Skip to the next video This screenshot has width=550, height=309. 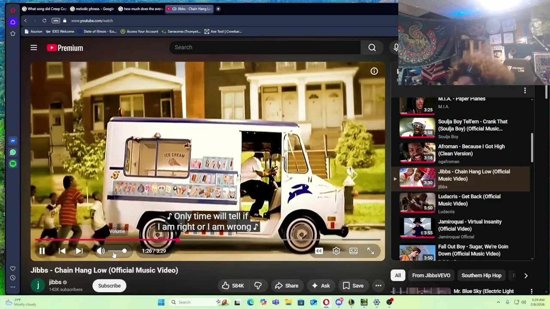coord(79,251)
